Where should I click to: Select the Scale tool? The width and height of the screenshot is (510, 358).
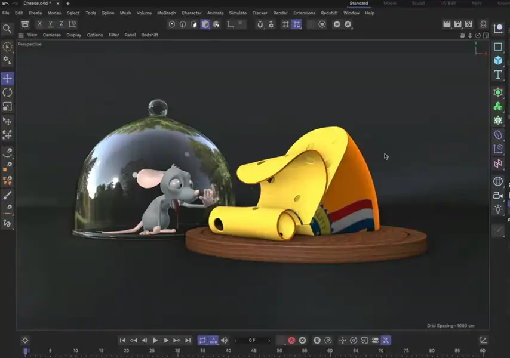[7, 107]
